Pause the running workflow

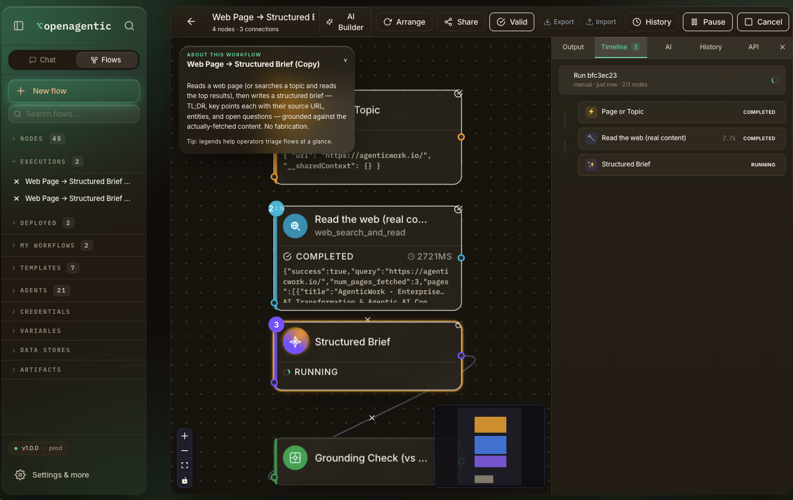pos(708,22)
